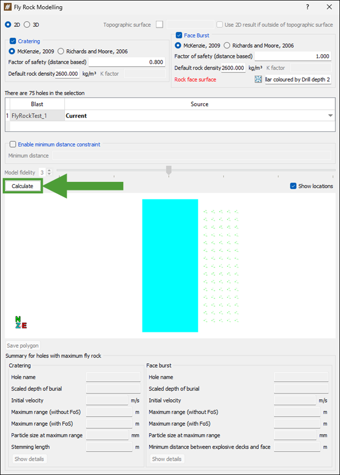Click the rock face surface picker icon
Screen dimensions: 340x475
(258, 79)
